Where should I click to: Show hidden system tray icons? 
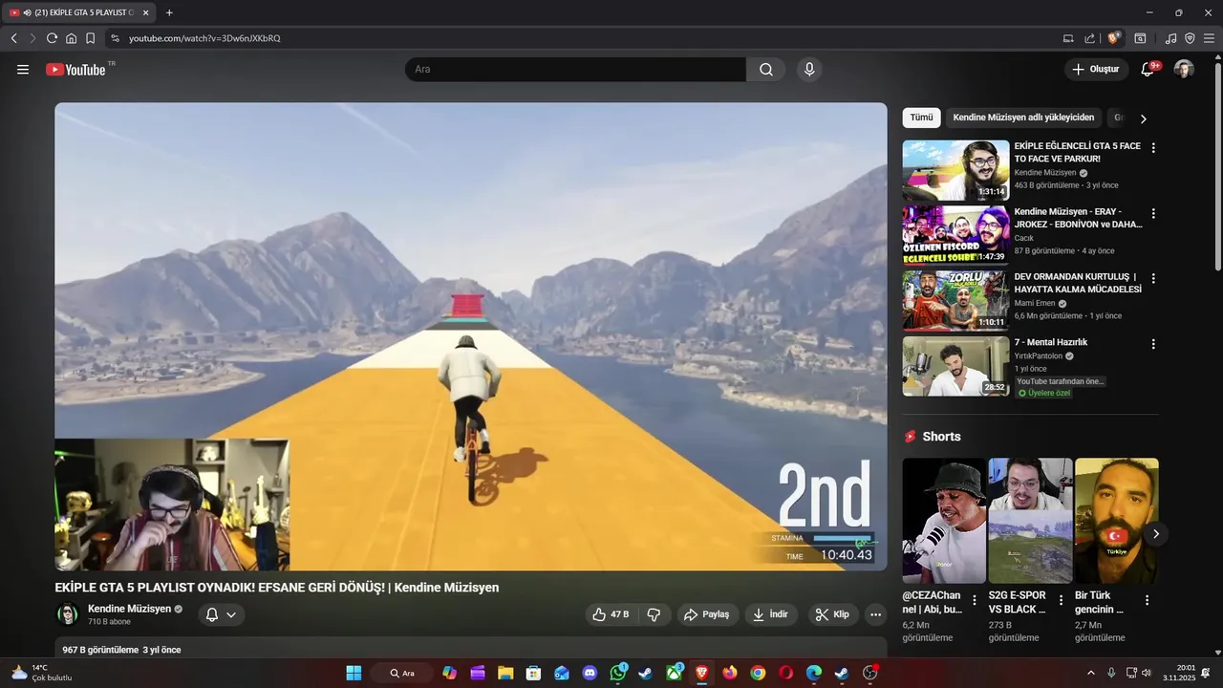[x=1091, y=673]
